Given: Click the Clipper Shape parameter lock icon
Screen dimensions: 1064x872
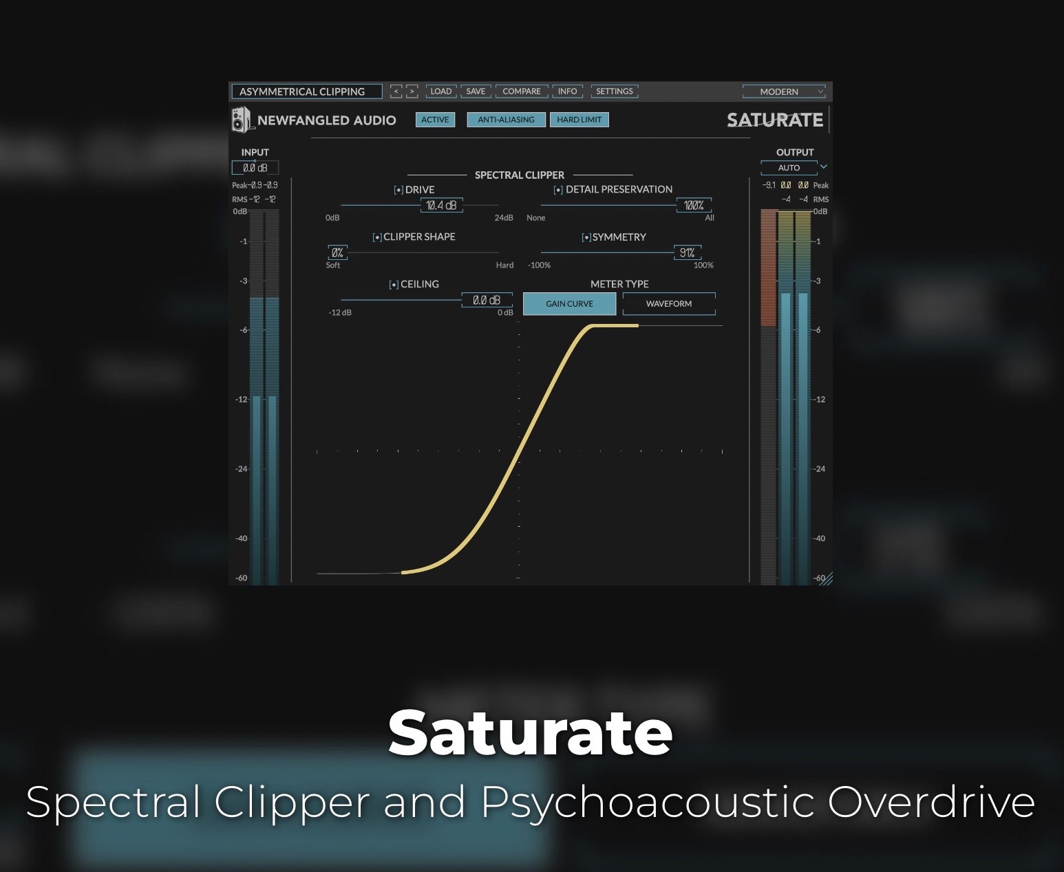Looking at the screenshot, I should (x=377, y=238).
